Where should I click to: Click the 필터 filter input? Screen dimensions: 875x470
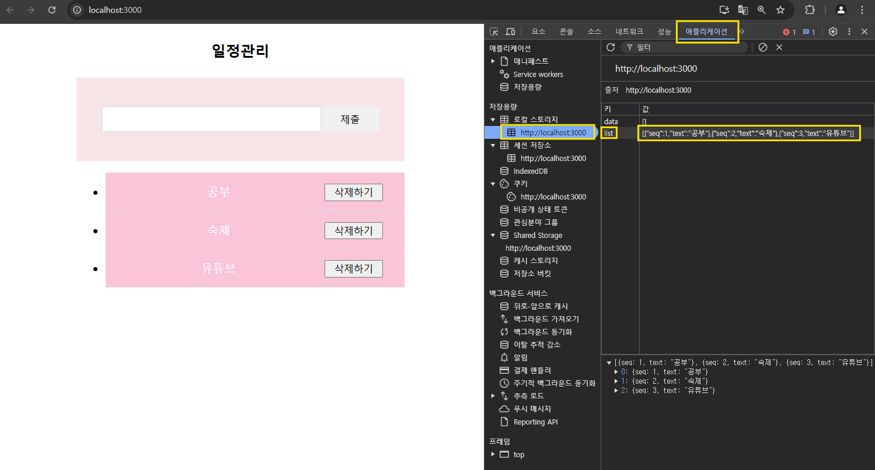[684, 47]
